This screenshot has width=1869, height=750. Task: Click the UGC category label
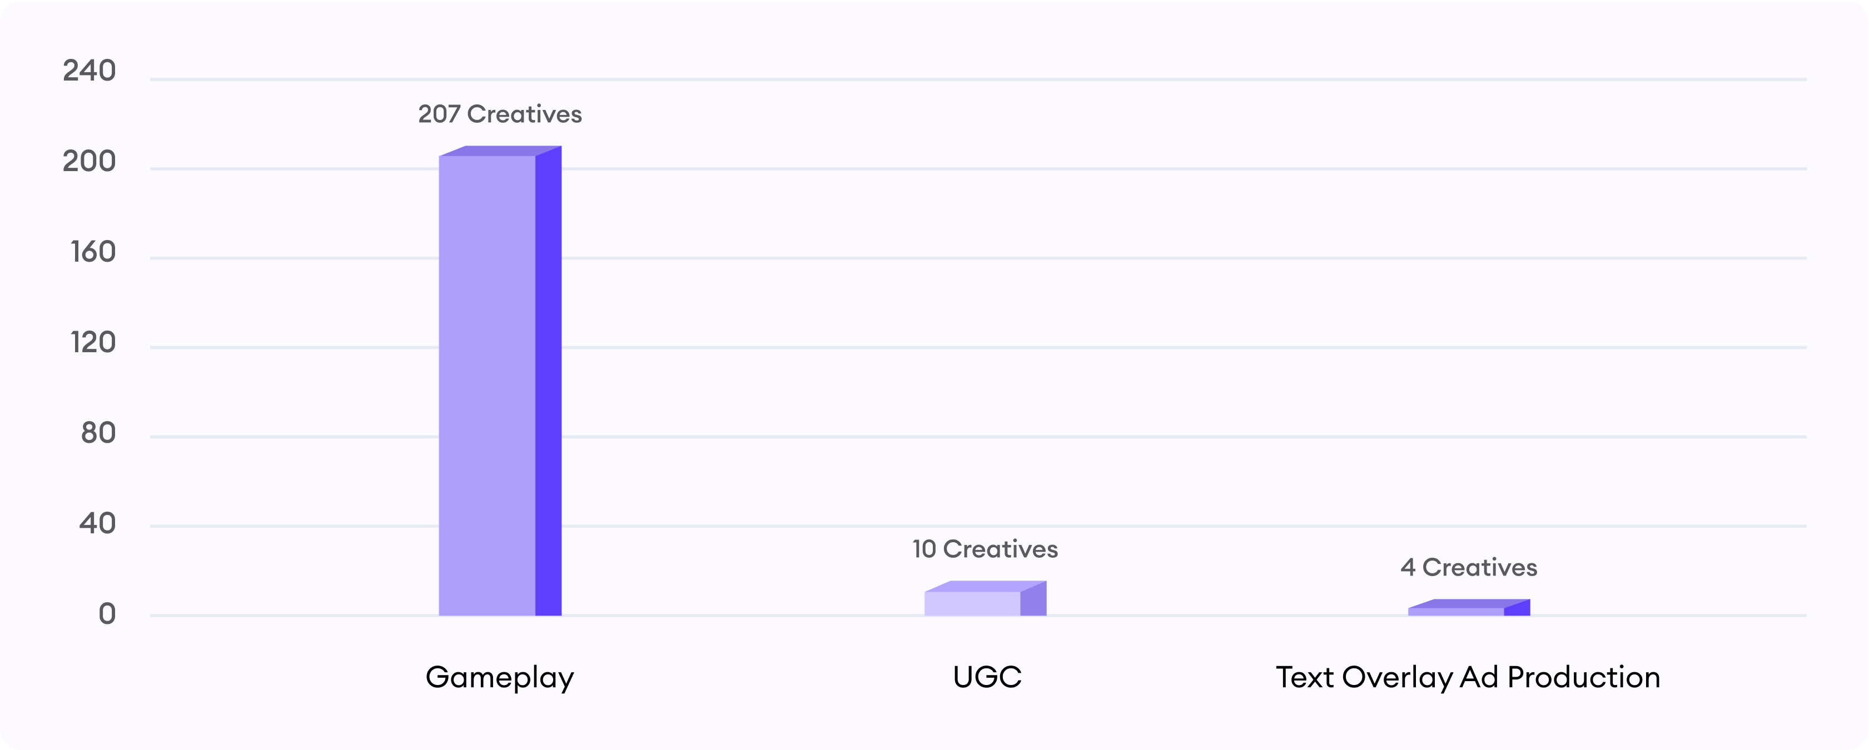tap(987, 677)
